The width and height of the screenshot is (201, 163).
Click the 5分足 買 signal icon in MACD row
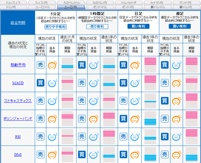coord(41,83)
